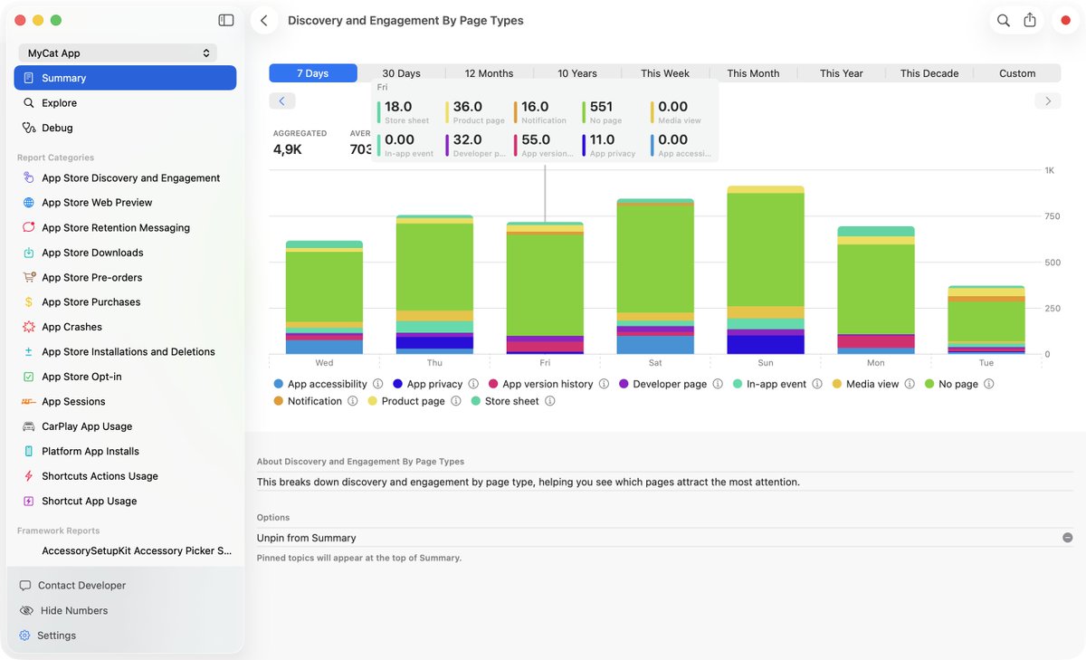Go back with the chevron button
The height and width of the screenshot is (660, 1086).
tap(263, 20)
